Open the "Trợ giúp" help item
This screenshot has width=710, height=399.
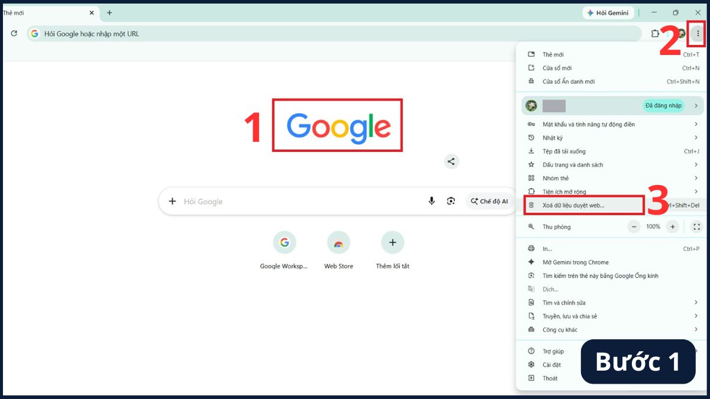[x=553, y=351]
